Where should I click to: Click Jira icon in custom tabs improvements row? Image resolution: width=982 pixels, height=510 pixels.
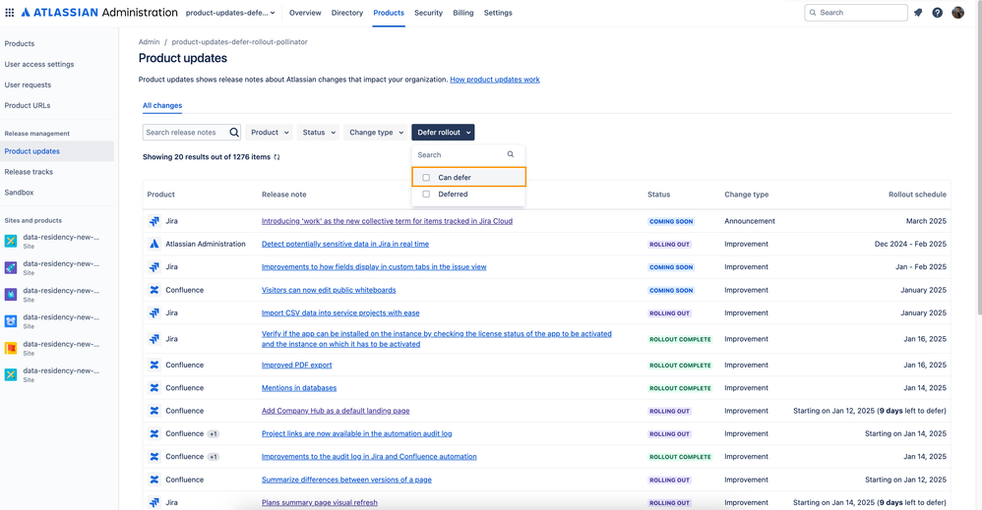tap(154, 266)
